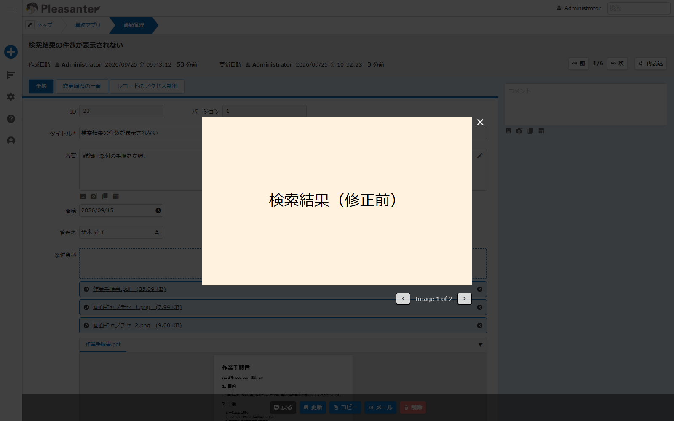Click the Pleasanter logo

pyautogui.click(x=63, y=8)
